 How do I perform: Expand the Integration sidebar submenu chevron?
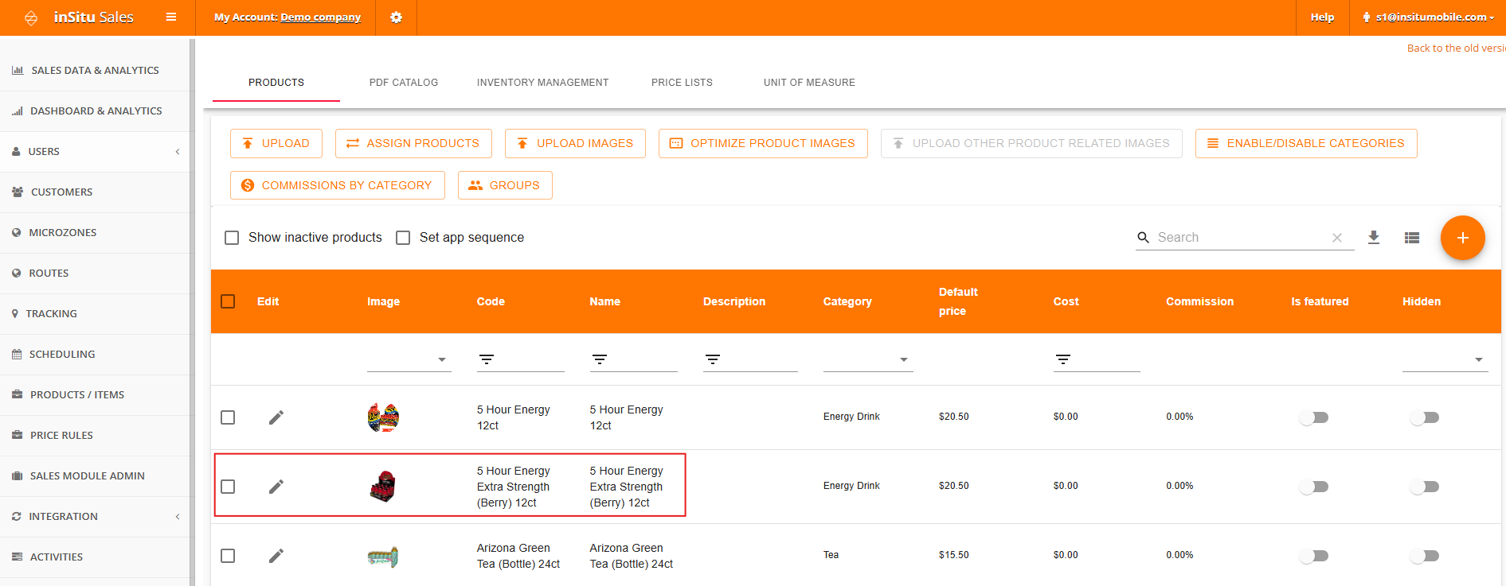(178, 517)
